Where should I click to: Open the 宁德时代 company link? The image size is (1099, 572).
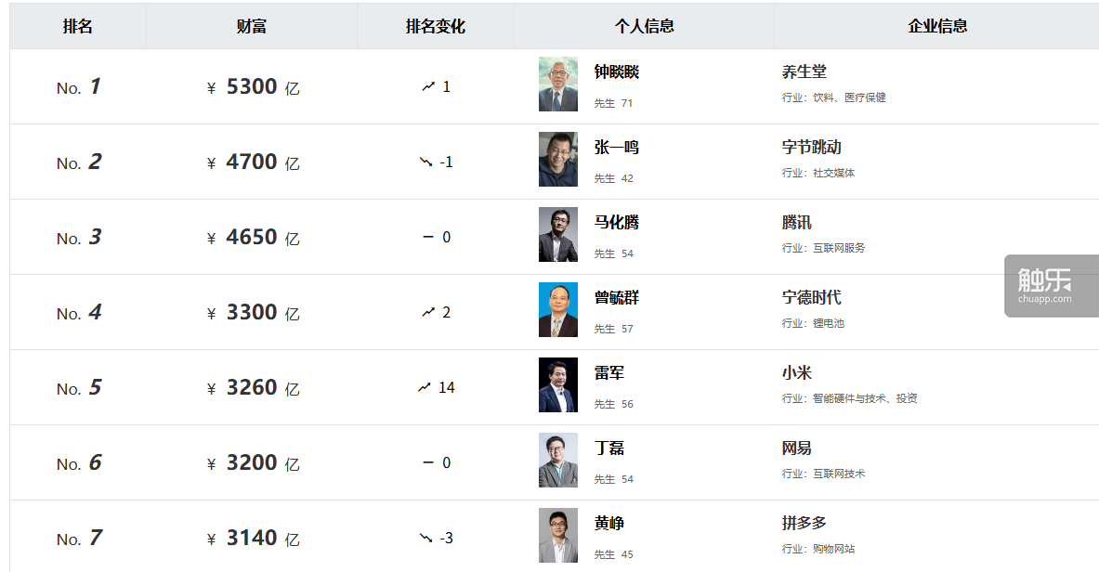tap(812, 298)
